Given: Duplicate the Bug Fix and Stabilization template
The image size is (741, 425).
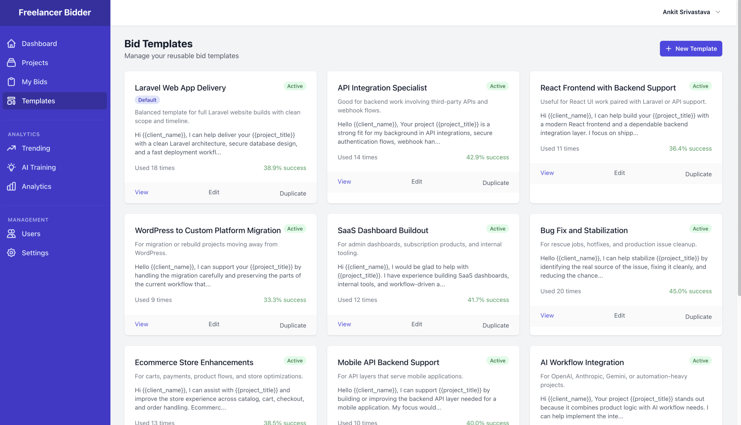Looking at the screenshot, I should point(698,317).
